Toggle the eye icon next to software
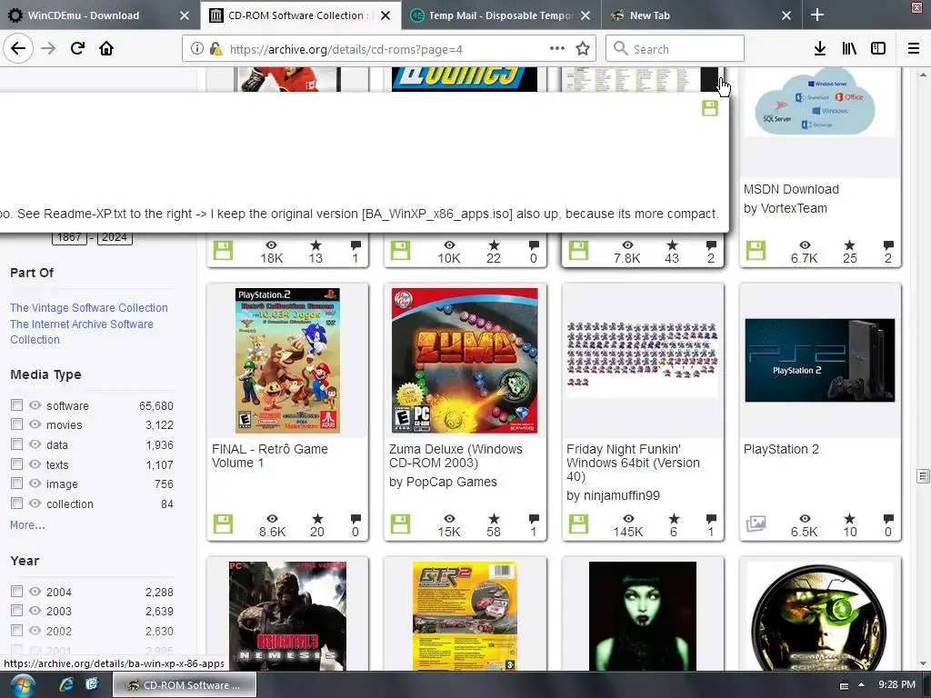This screenshot has height=698, width=931. click(x=35, y=404)
